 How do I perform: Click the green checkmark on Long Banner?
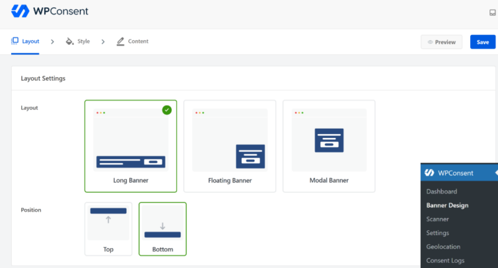[167, 110]
